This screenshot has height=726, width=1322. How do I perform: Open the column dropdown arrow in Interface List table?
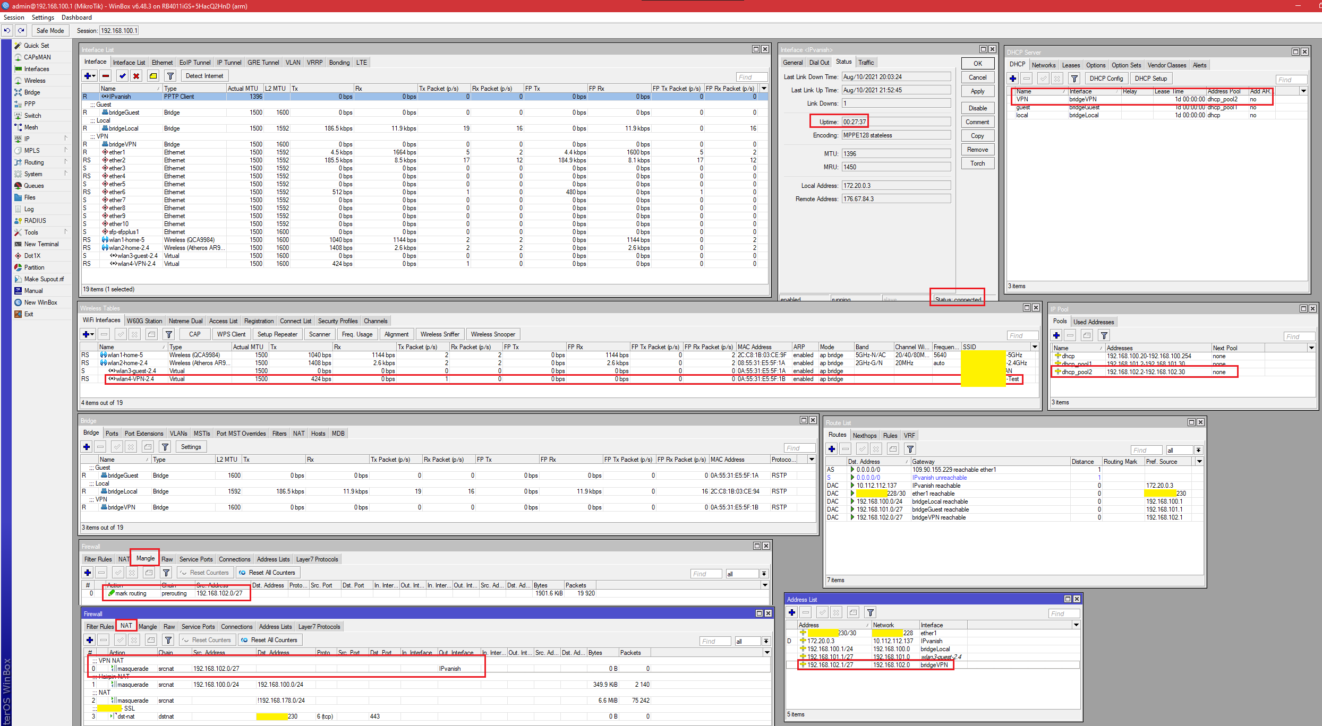pos(764,89)
